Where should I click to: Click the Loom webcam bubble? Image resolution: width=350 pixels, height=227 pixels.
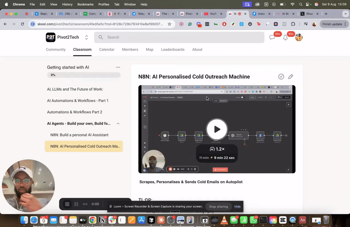28,186
